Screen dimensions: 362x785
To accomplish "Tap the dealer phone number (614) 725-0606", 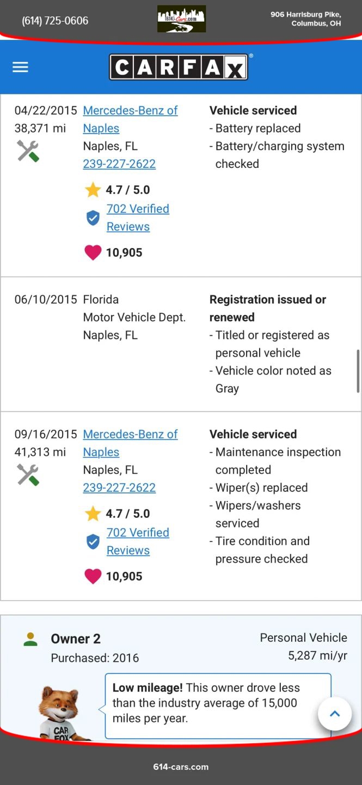I will (55, 21).
